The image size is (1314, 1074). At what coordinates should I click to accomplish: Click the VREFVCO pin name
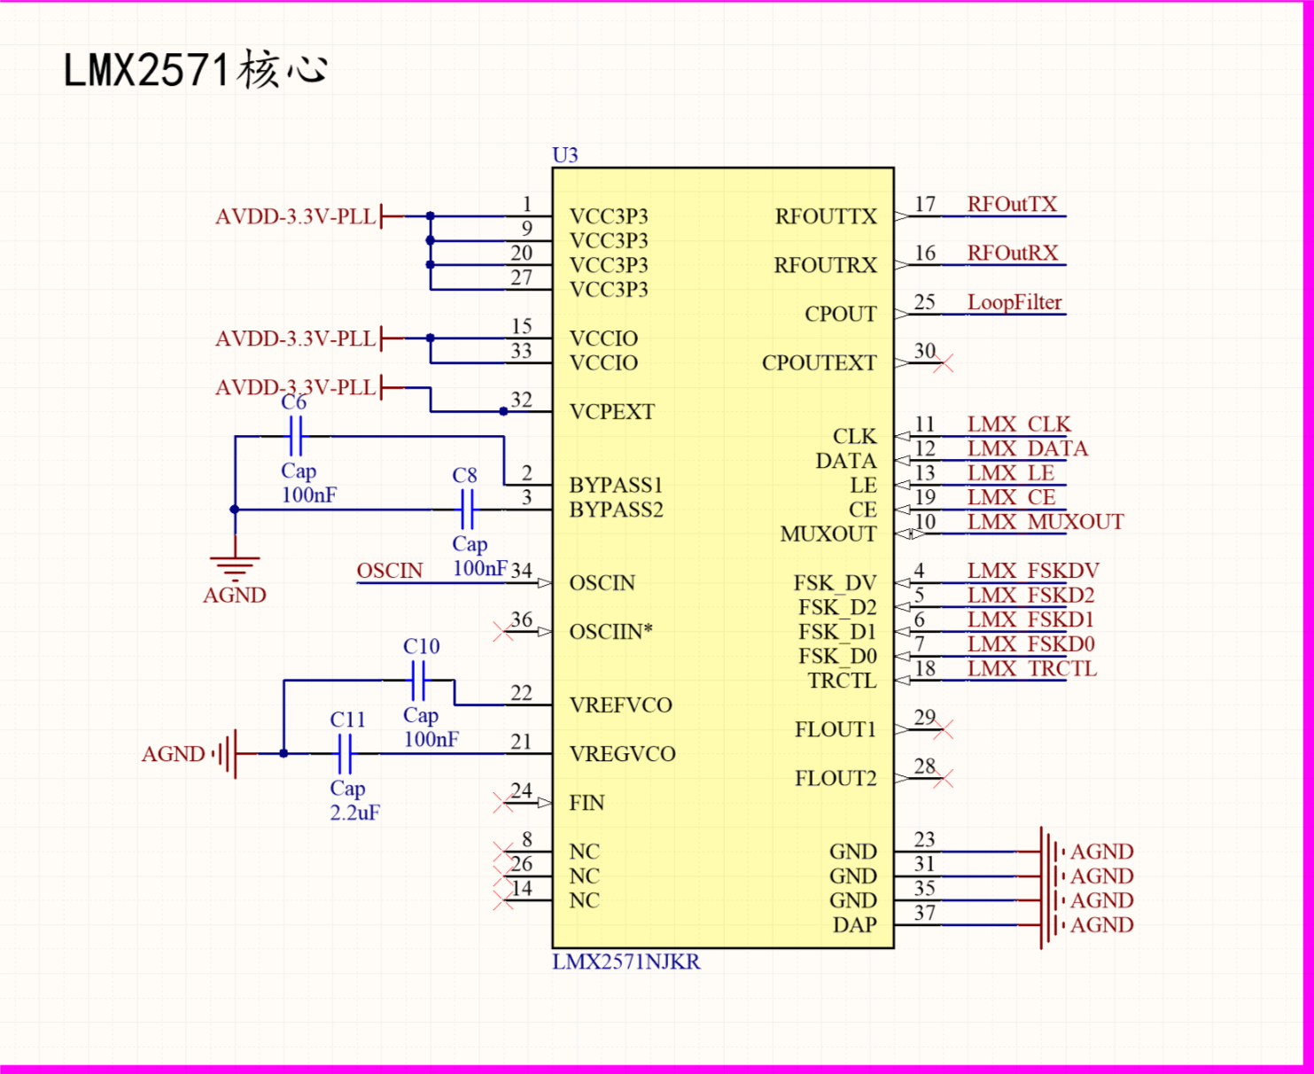tap(621, 705)
